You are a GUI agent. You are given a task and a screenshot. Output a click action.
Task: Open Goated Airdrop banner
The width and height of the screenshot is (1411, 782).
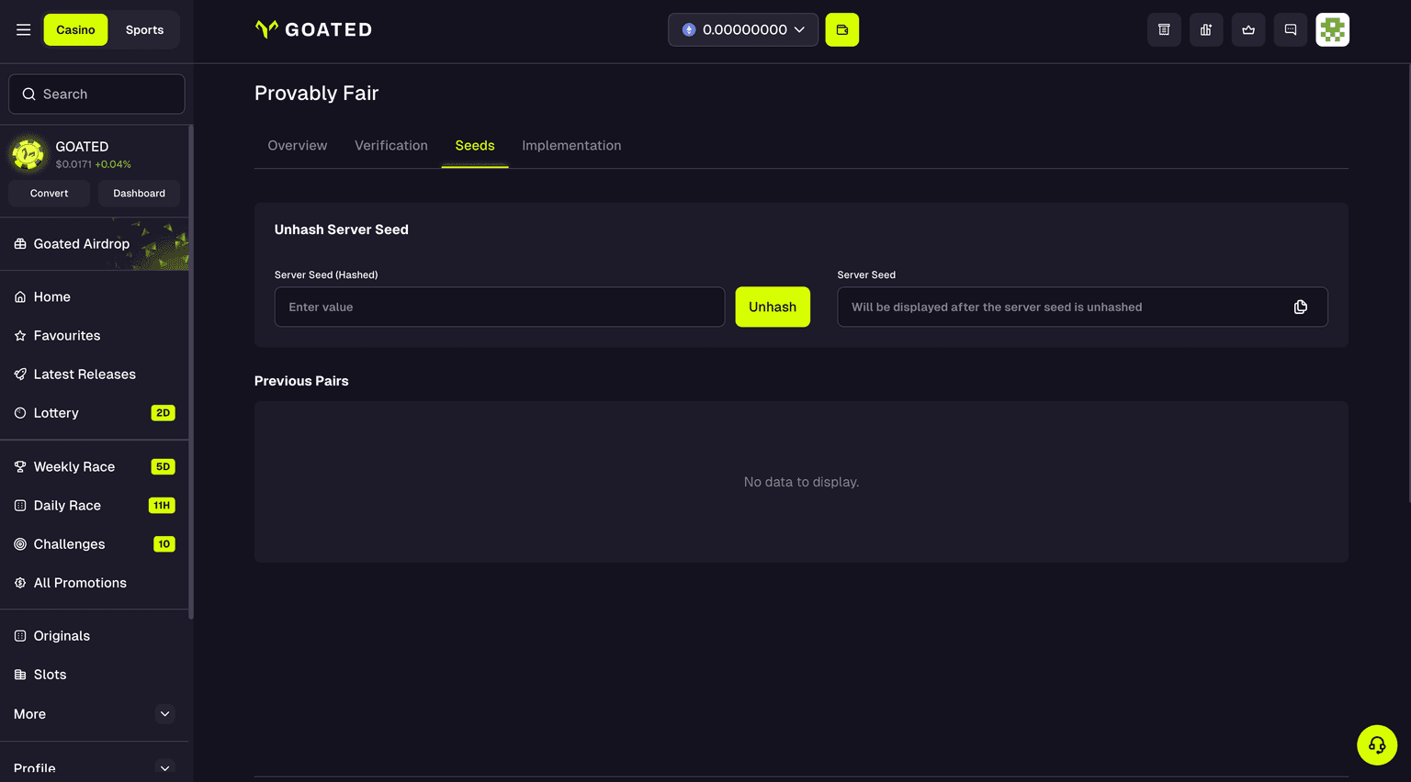click(95, 243)
